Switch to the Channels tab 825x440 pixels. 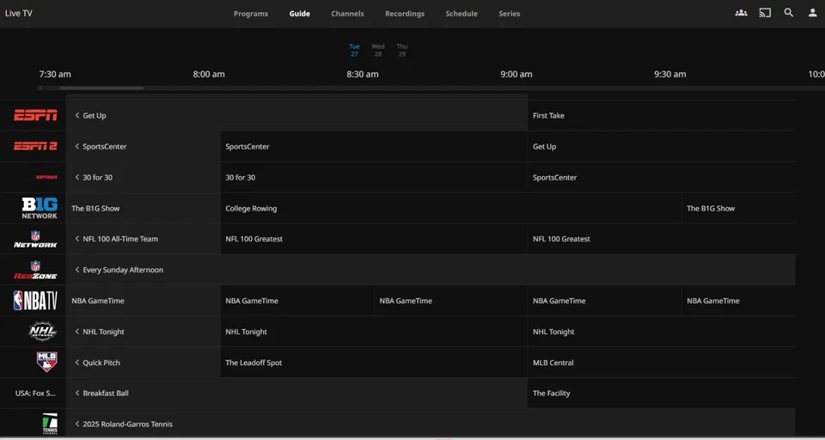tap(347, 14)
